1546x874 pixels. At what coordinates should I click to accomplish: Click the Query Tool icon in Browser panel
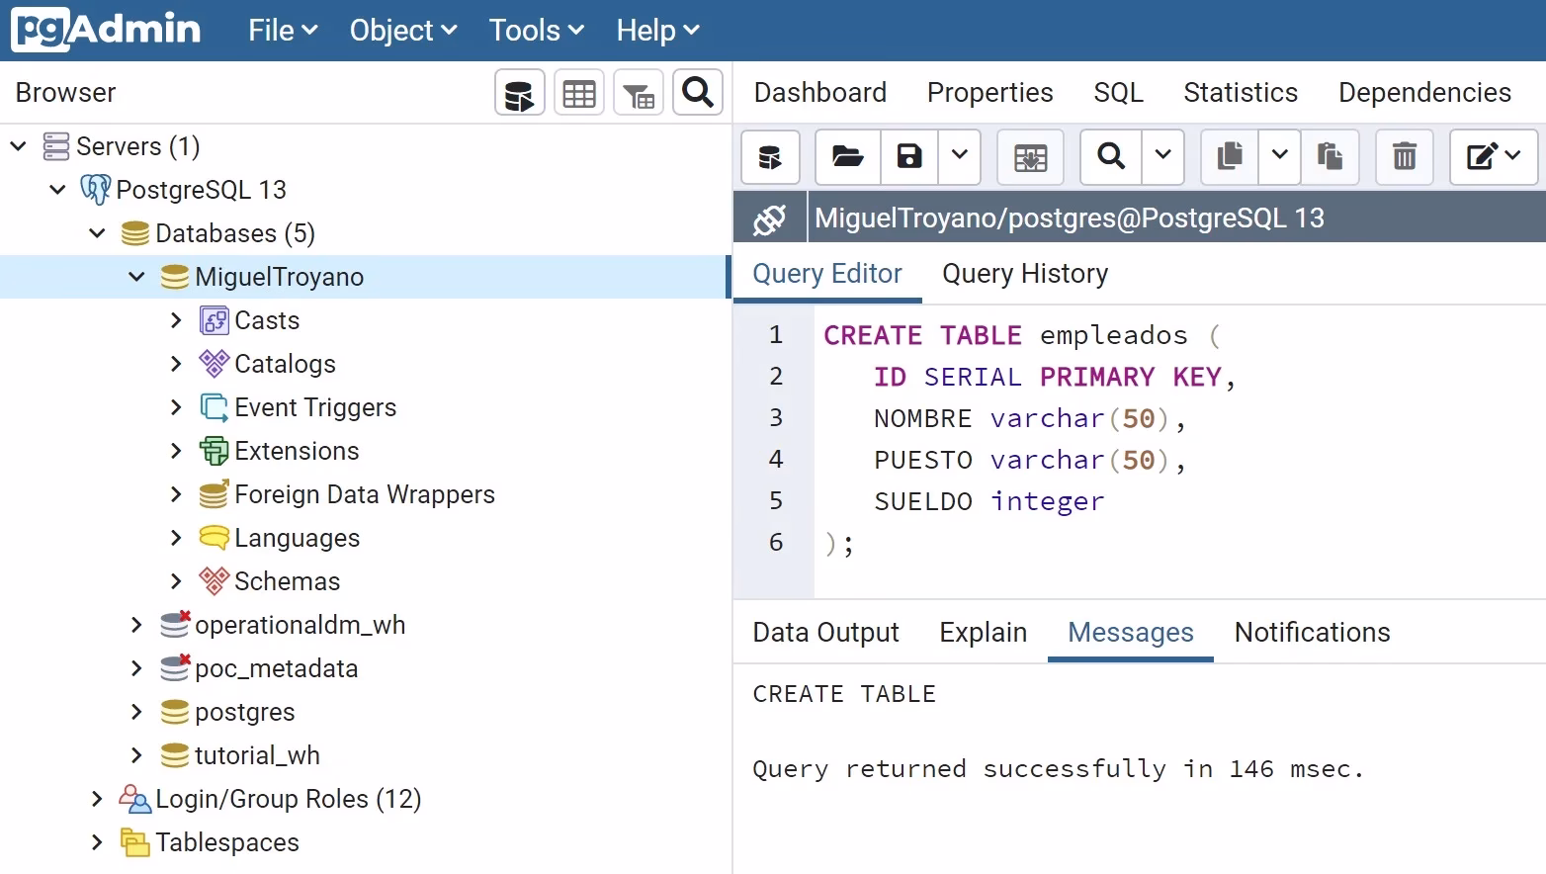[x=520, y=94]
